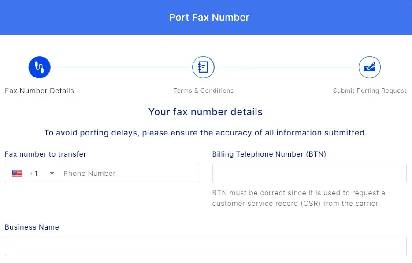Select the +1 country code
412x263 pixels.
pyautogui.click(x=33, y=173)
